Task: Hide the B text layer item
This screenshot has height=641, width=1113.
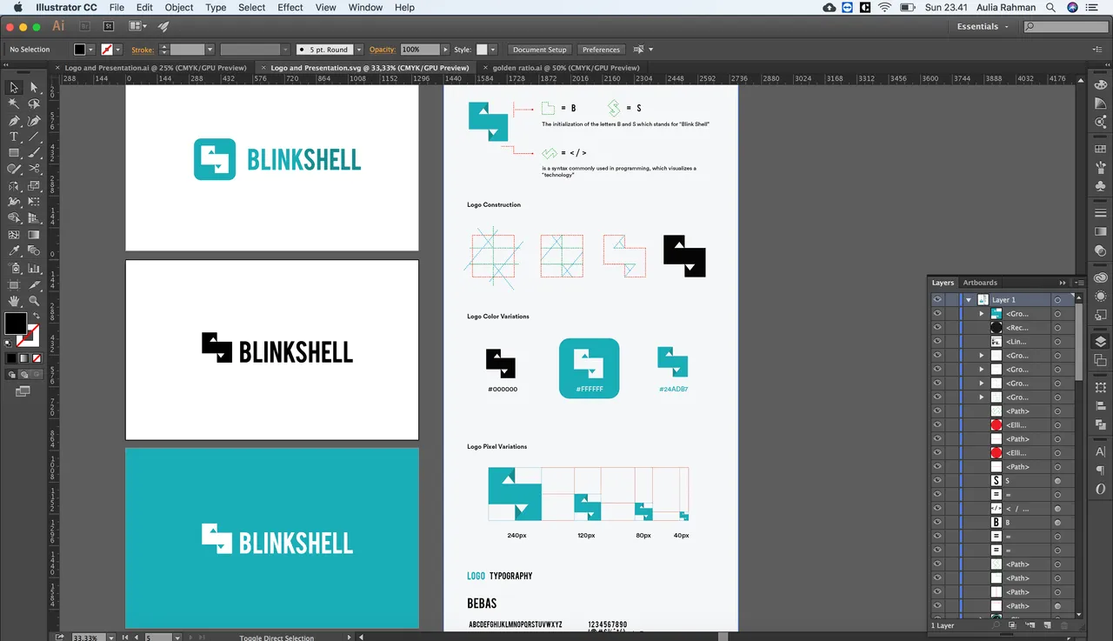Action: (937, 523)
